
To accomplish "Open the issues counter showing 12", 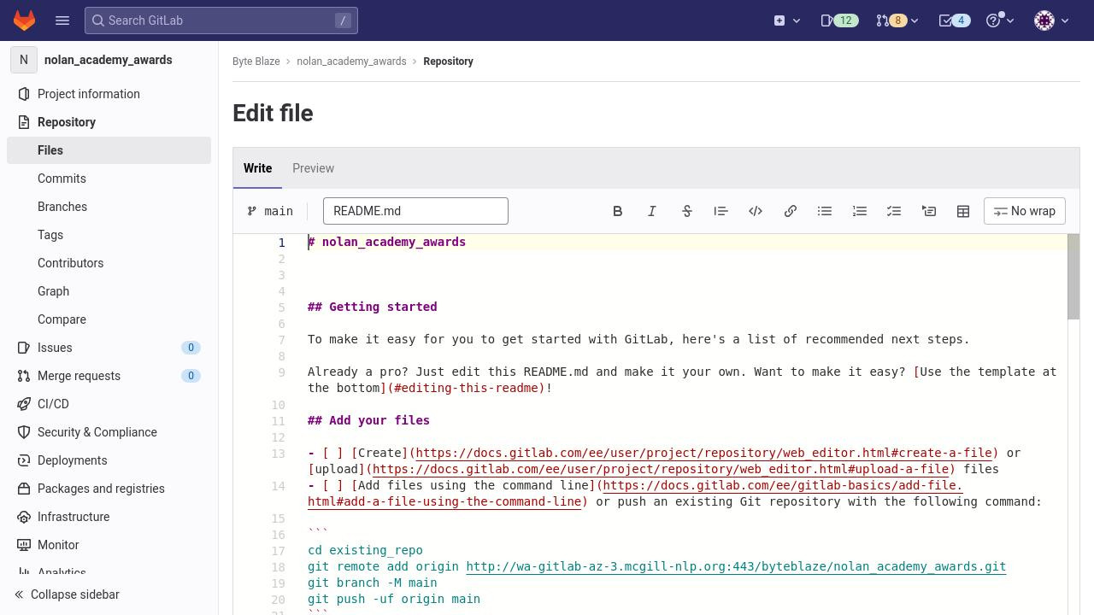I will point(838,20).
